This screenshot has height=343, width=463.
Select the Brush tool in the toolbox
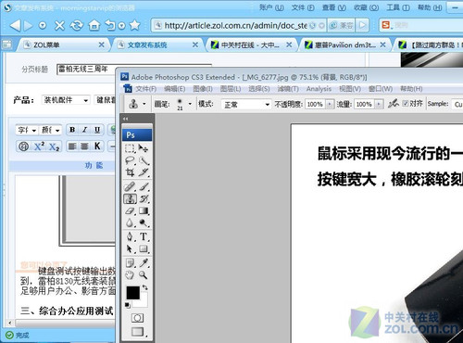pos(144,186)
